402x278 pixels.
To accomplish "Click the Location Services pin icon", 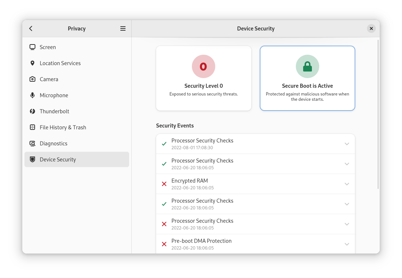I will coord(32,63).
